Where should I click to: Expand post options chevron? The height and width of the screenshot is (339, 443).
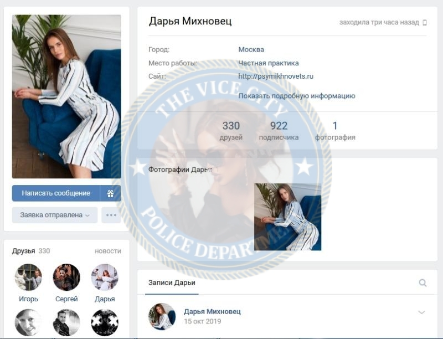(421, 312)
